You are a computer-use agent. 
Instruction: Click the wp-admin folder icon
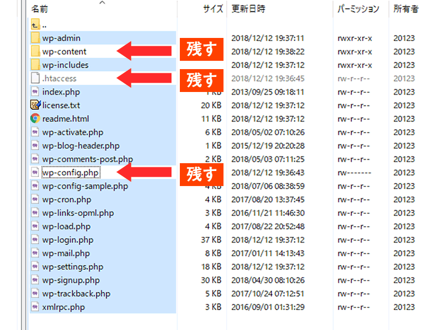[x=35, y=38]
